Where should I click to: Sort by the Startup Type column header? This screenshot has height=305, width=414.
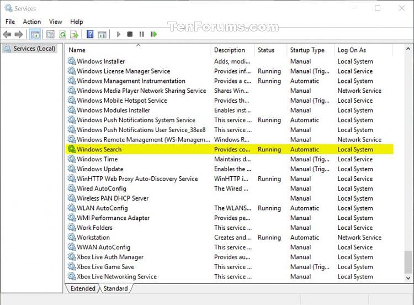click(x=310, y=50)
